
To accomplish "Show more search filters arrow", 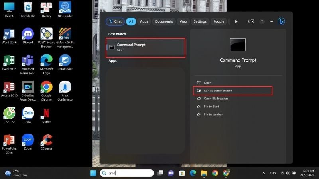I will tap(236, 21).
